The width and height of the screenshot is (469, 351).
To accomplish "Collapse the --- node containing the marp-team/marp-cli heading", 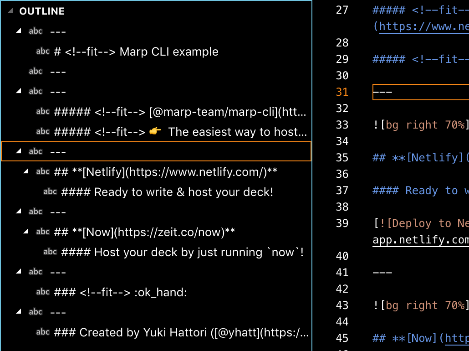I will tap(19, 91).
